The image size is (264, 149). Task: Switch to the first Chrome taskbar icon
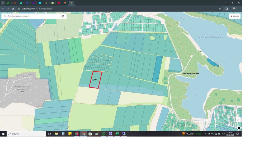coord(77,134)
